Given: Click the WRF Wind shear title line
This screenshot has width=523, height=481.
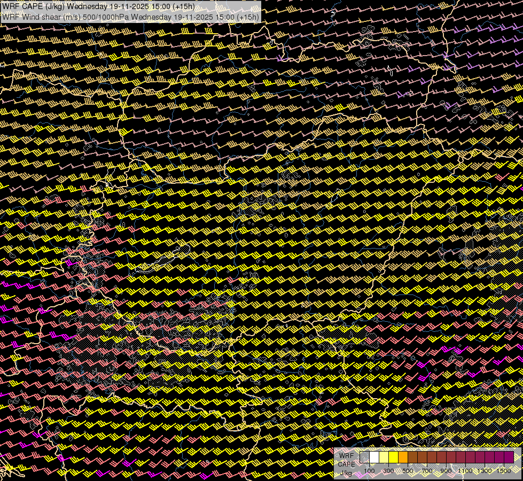Looking at the screenshot, I should point(130,17).
